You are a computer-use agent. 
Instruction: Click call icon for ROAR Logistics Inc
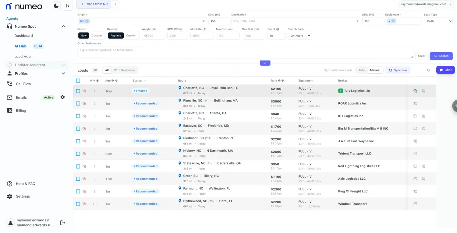point(415,103)
